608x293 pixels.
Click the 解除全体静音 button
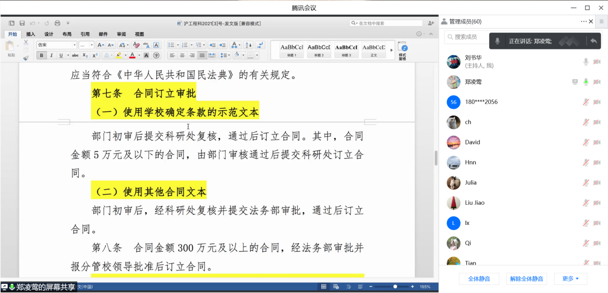[526, 279]
